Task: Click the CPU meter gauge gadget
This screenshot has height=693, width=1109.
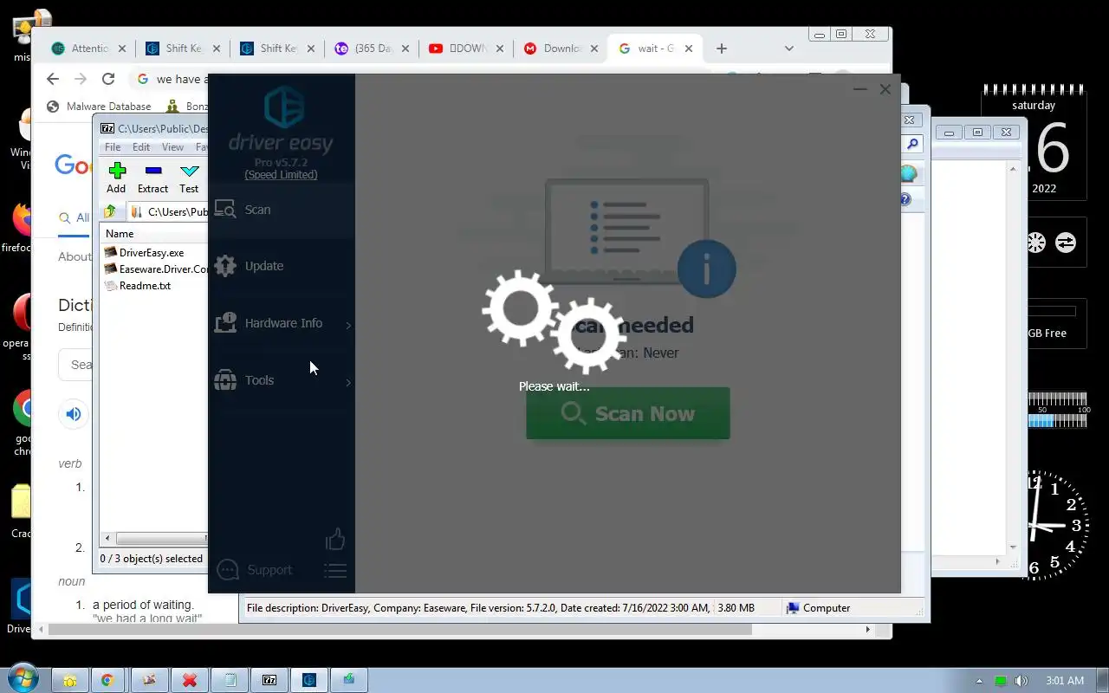Action: tap(1057, 411)
